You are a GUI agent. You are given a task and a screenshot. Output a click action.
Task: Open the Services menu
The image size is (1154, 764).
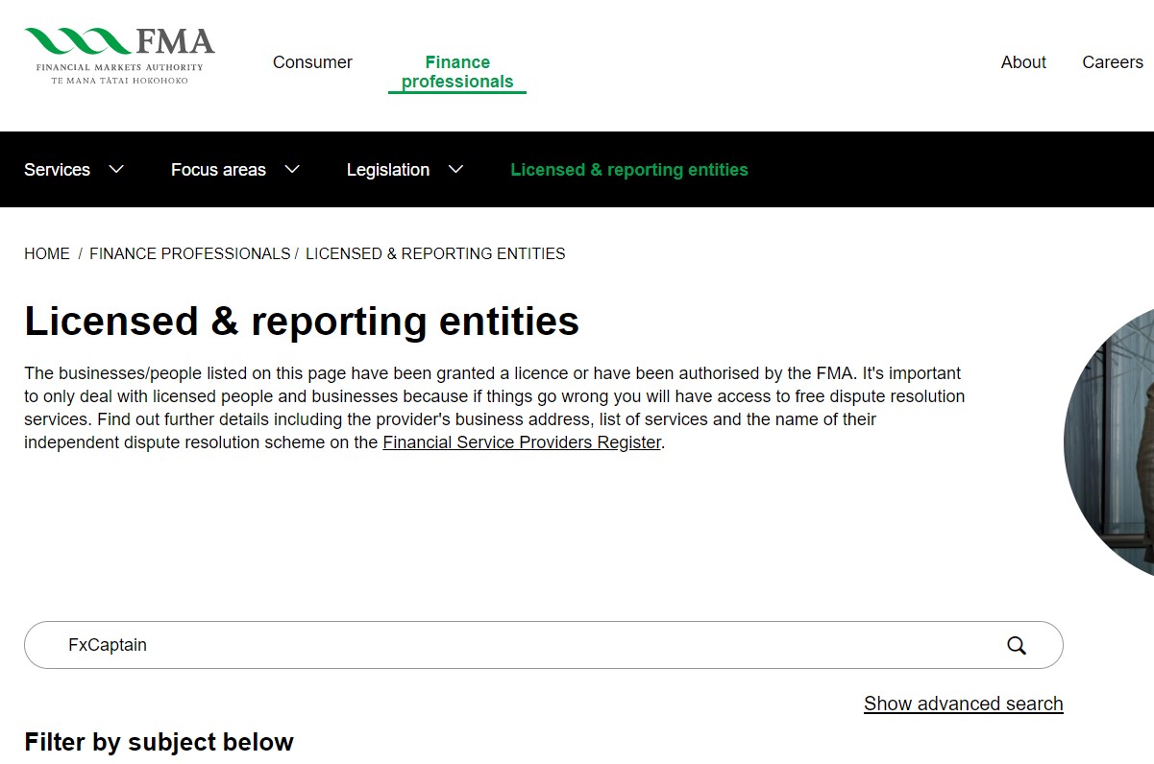click(x=57, y=170)
